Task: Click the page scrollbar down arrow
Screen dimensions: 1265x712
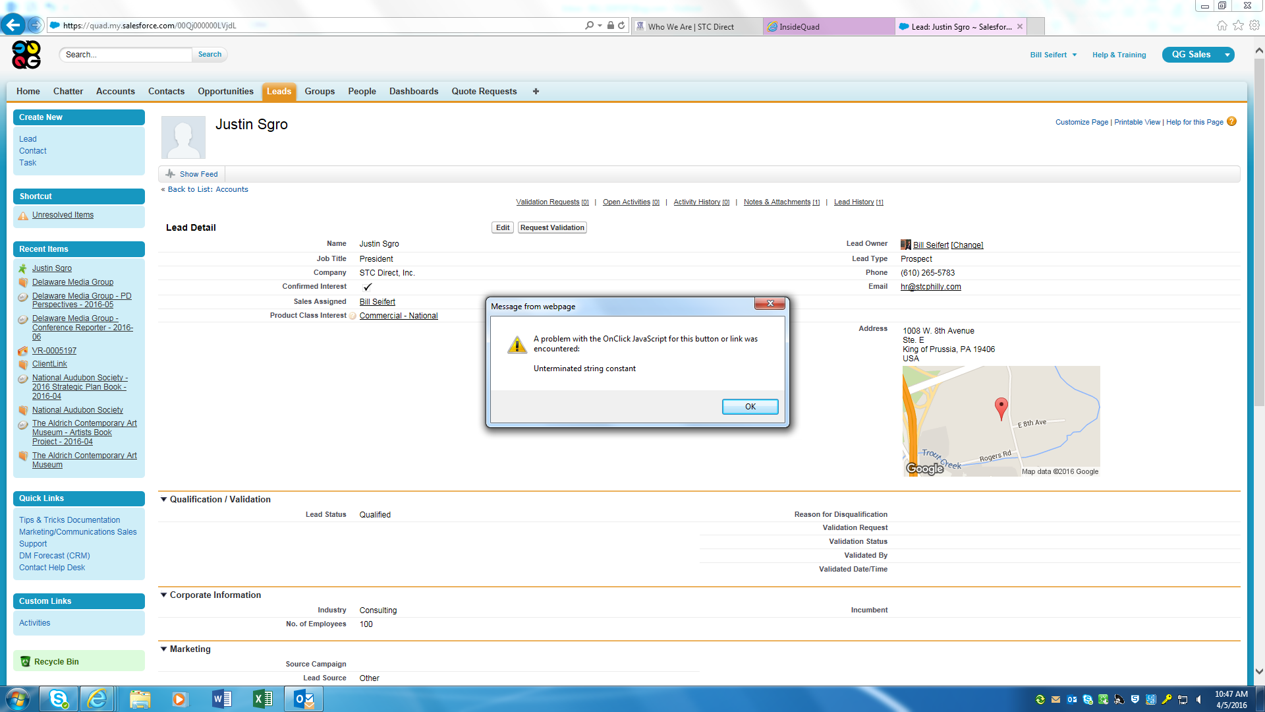Action: pyautogui.click(x=1258, y=671)
